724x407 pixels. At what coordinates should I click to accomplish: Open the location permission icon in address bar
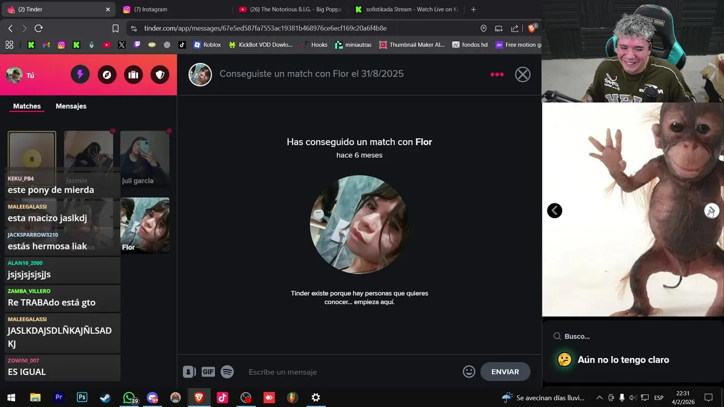point(484,28)
